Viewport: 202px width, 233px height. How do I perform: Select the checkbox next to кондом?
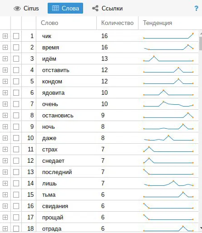(16, 81)
